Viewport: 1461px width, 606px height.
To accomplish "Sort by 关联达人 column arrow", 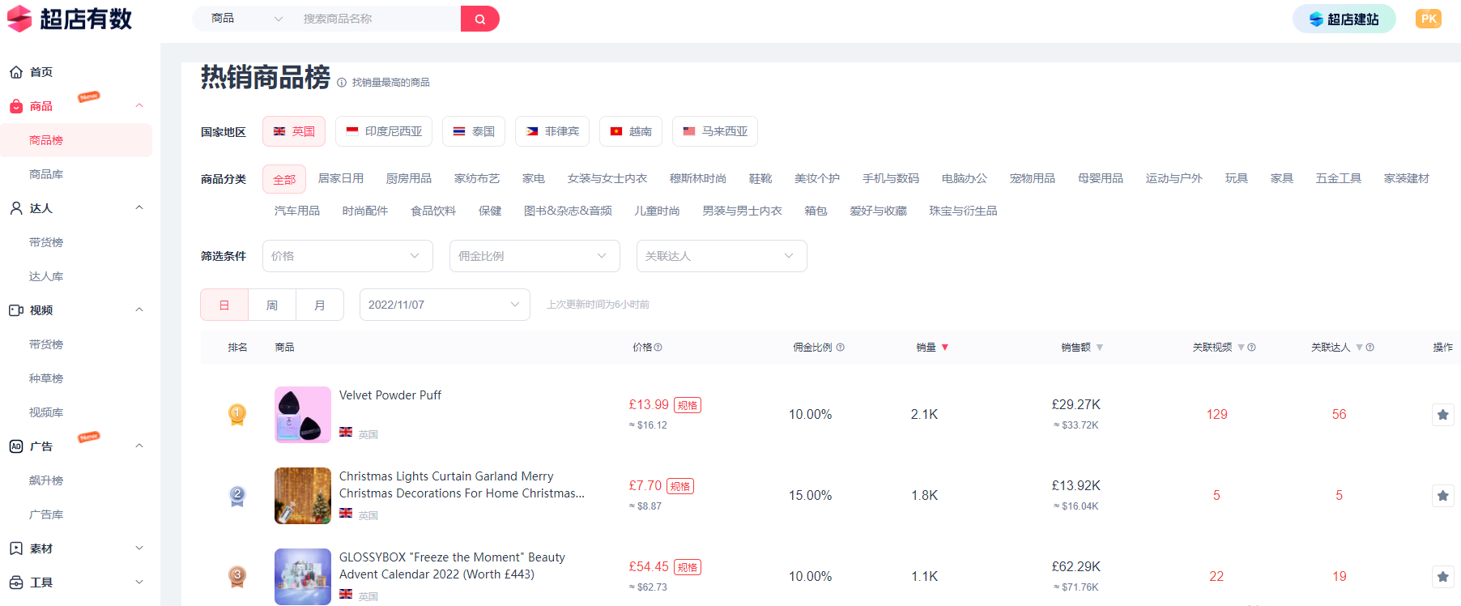I will tap(1360, 348).
